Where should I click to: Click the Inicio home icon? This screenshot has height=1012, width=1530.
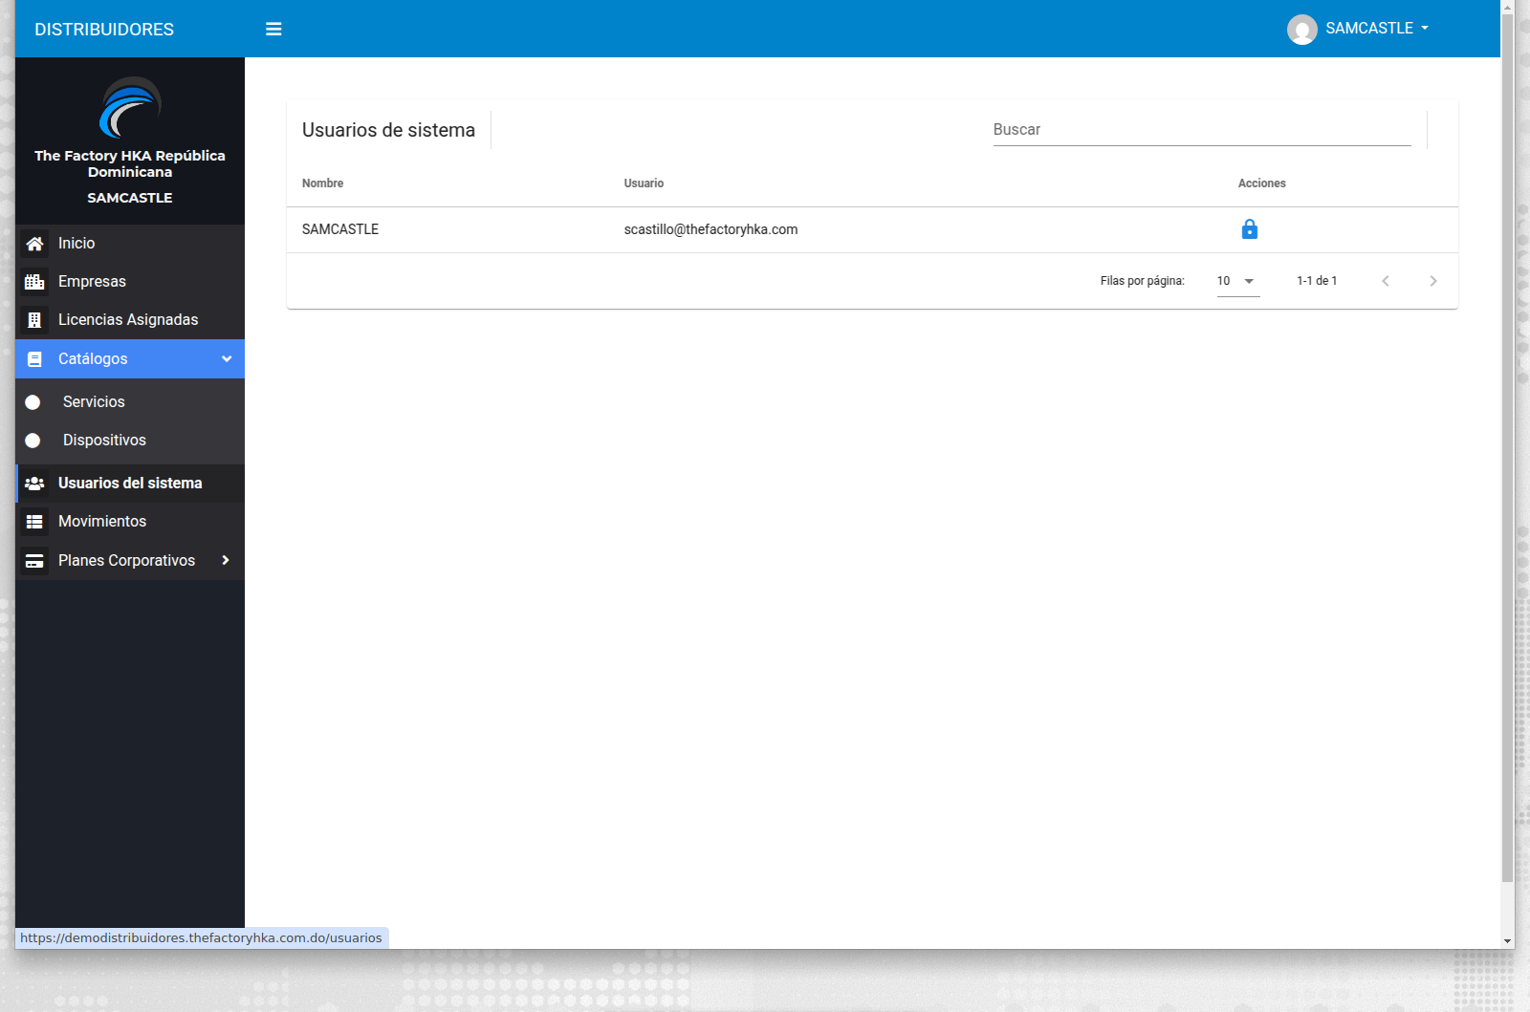pos(34,244)
